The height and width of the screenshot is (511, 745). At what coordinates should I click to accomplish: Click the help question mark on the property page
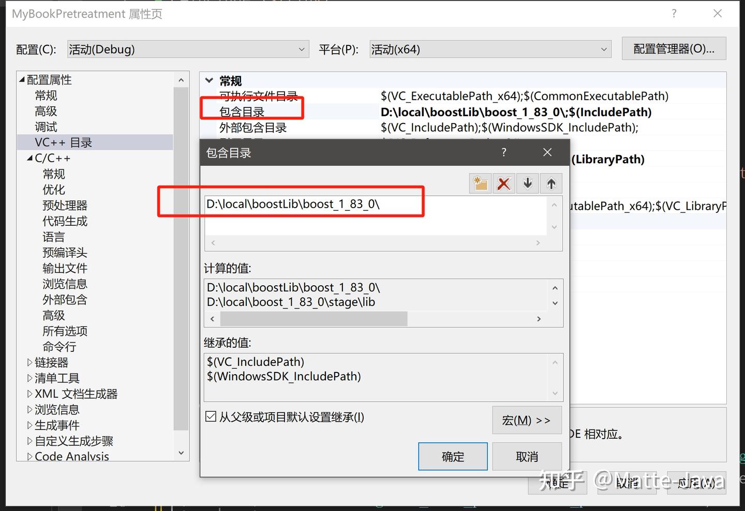coord(674,14)
